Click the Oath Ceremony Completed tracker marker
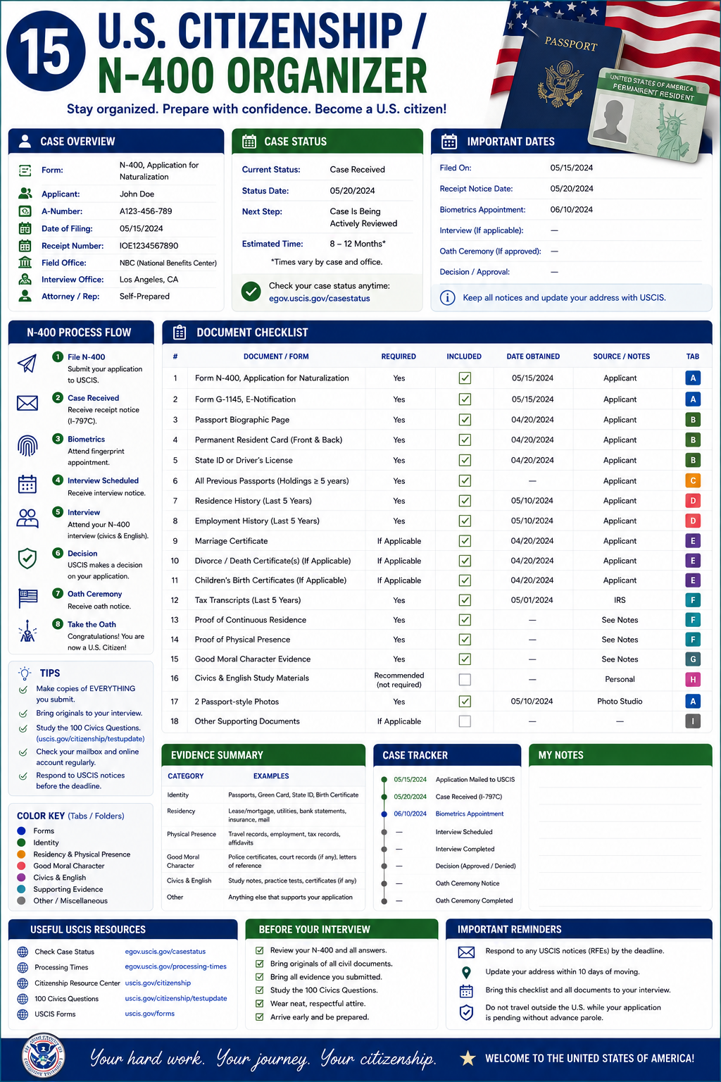 click(x=384, y=901)
